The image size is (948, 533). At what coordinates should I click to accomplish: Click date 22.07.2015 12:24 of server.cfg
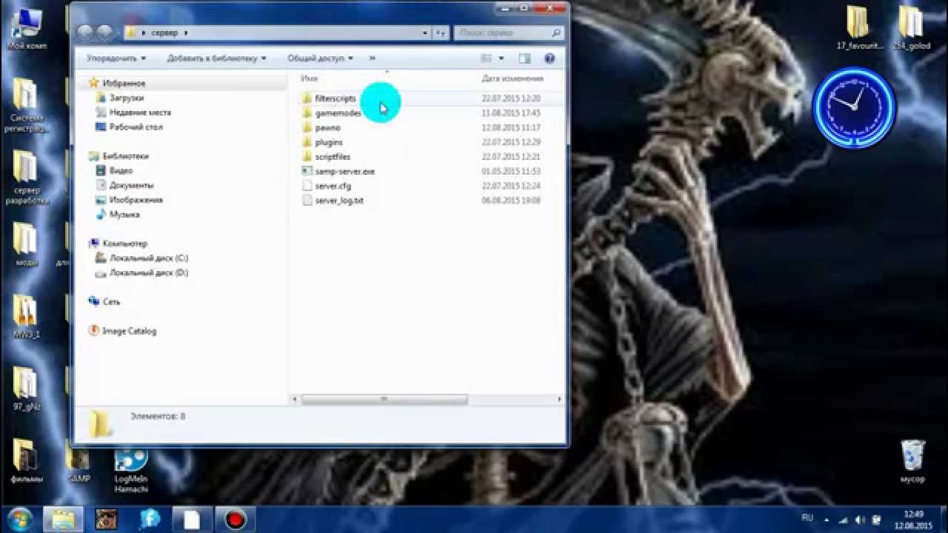511,186
